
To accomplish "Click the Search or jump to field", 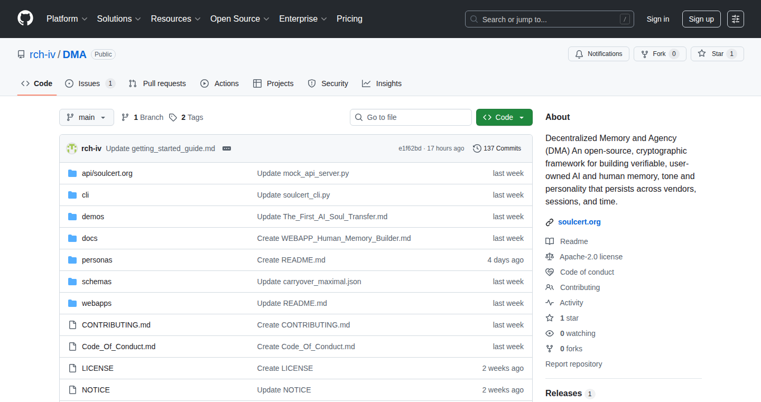I will (x=550, y=19).
